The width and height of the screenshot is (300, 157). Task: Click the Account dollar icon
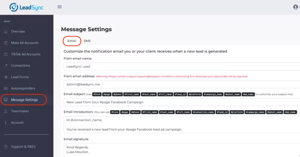pos(6,123)
